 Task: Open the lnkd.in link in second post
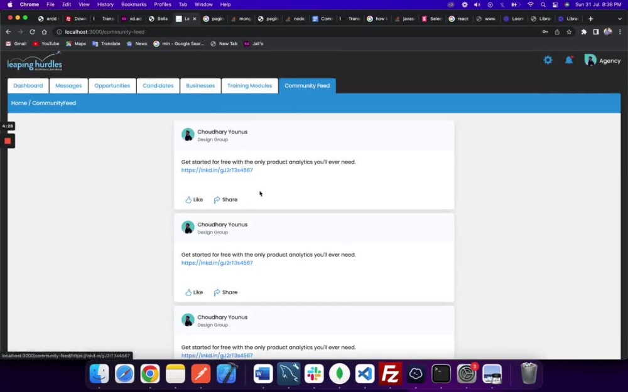click(x=217, y=263)
